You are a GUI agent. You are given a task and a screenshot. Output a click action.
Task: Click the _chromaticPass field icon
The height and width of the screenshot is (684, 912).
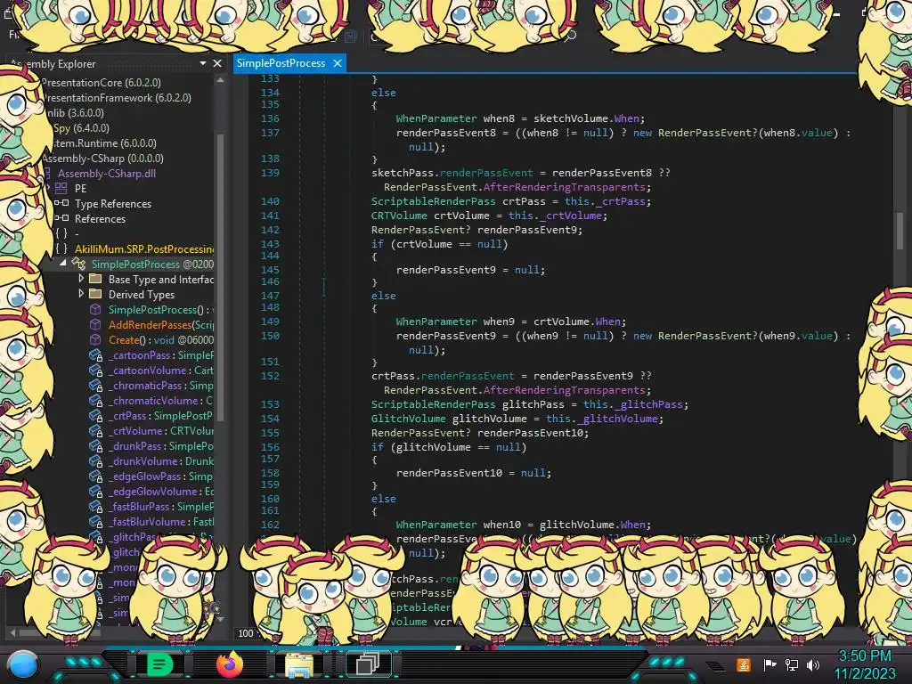[x=96, y=386]
